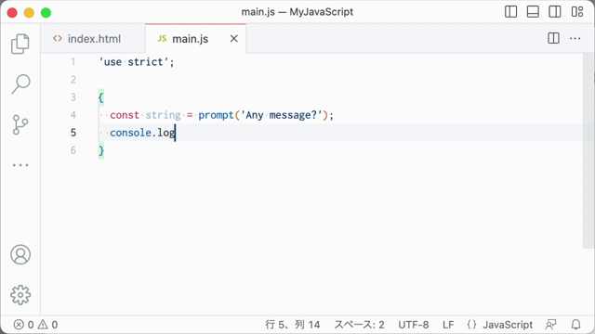Open the Search view
The height and width of the screenshot is (334, 595).
pyautogui.click(x=20, y=83)
